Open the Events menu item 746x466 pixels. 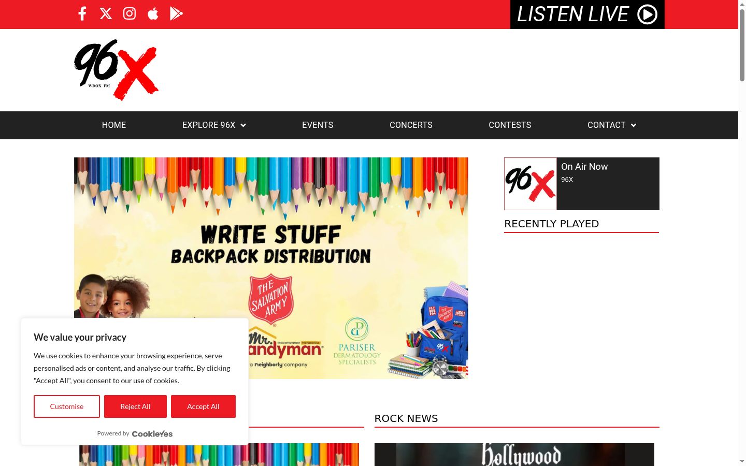(x=318, y=125)
